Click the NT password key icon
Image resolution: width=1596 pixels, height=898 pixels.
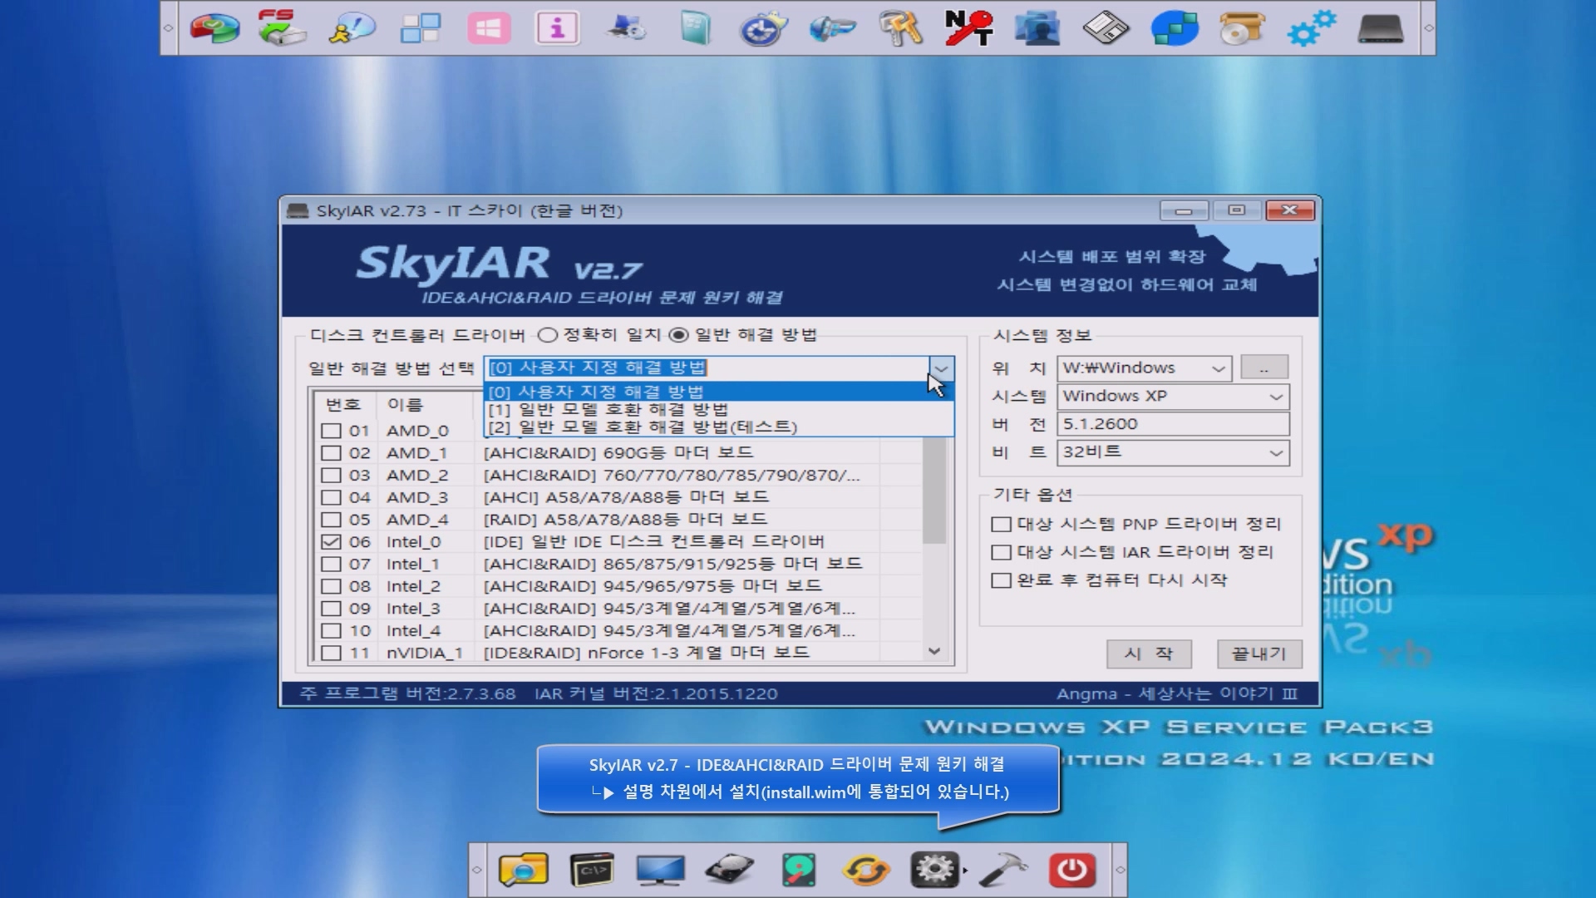[x=968, y=27]
